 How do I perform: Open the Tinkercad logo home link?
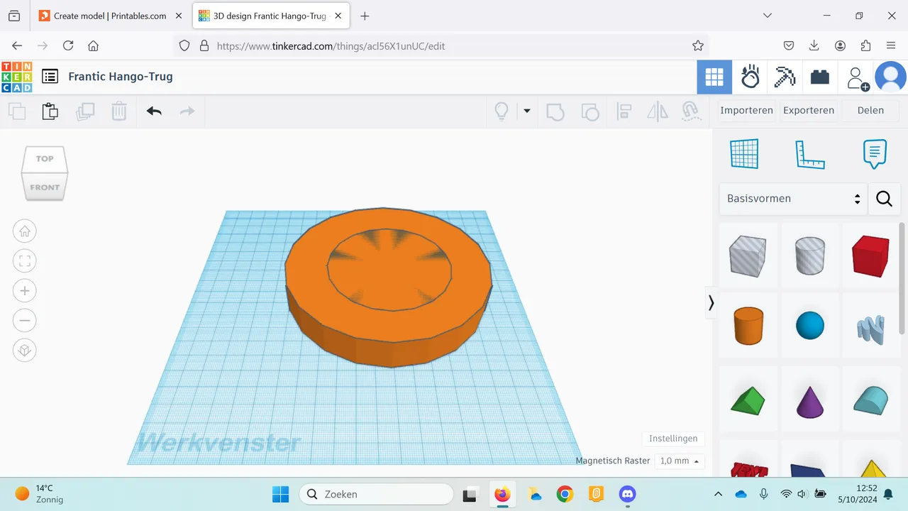[16, 77]
